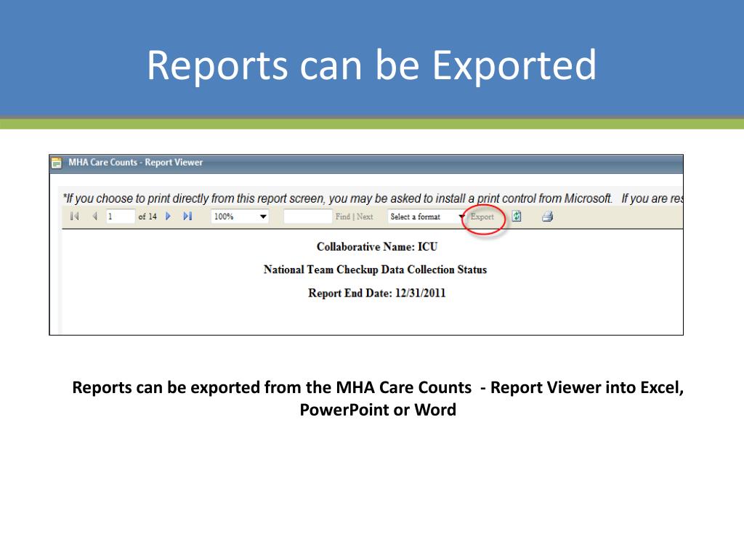This screenshot has width=744, height=558.
Task: Go to first page of report
Action: (75, 217)
